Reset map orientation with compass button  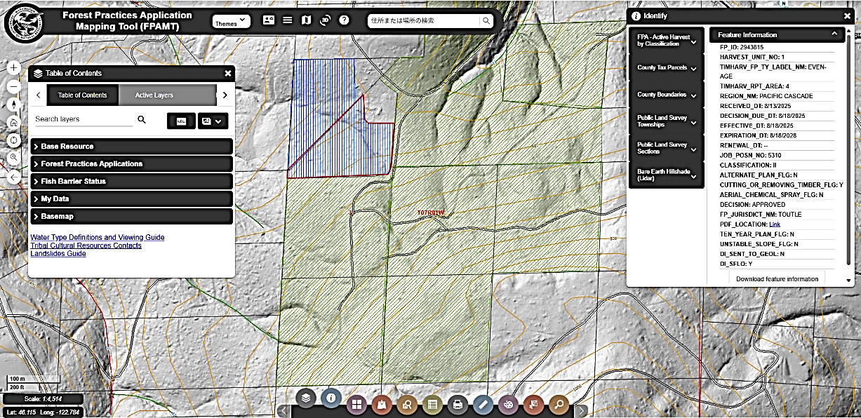[x=14, y=104]
